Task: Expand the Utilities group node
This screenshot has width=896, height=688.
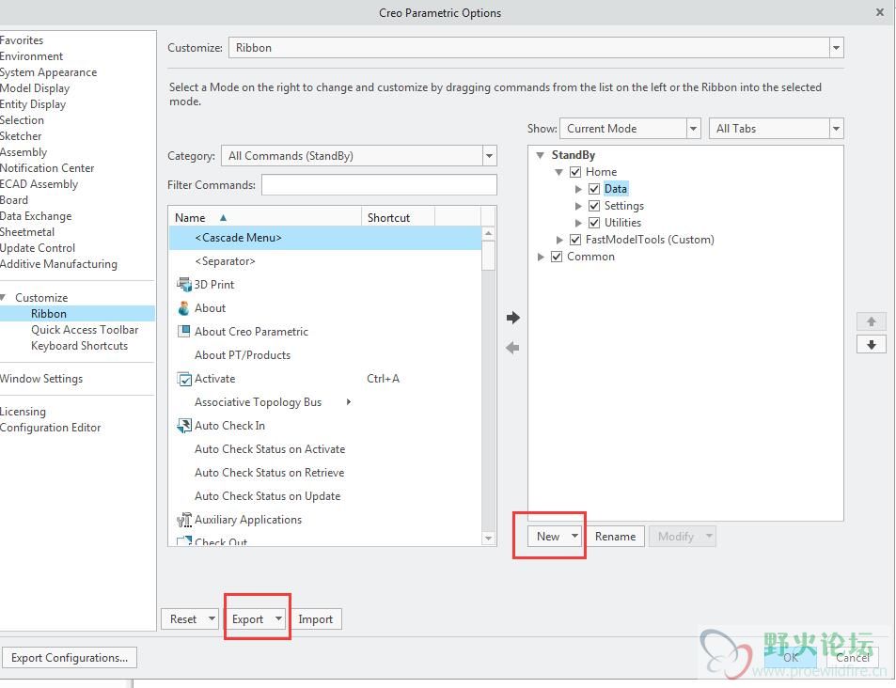Action: click(578, 223)
